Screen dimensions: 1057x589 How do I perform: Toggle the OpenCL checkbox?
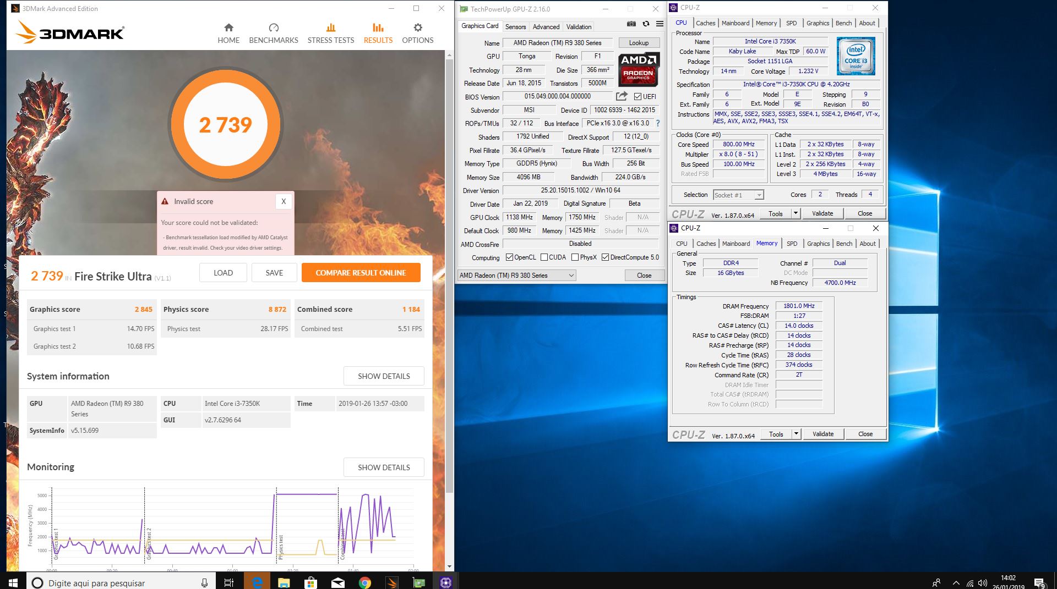[x=509, y=257]
